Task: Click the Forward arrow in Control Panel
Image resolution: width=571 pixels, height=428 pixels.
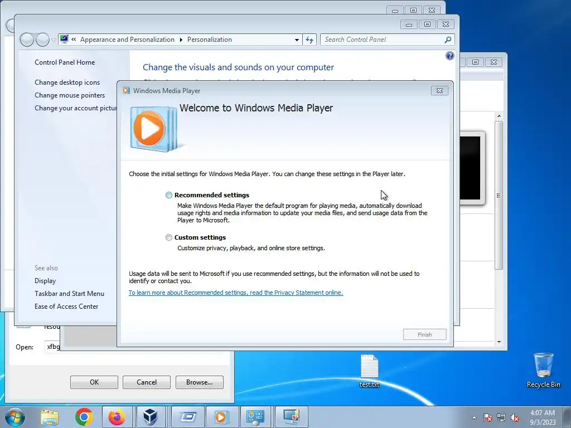Action: (42, 40)
